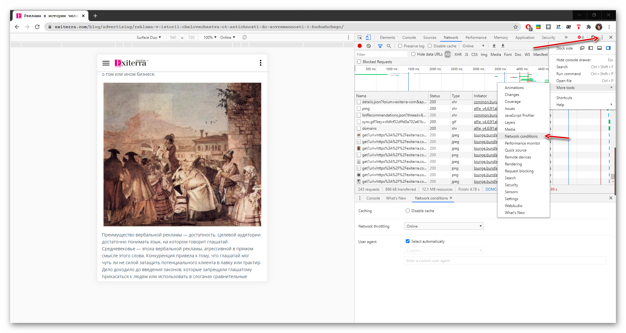Bookmark this page with the star
Screen dimensions: 626x333
point(516,27)
